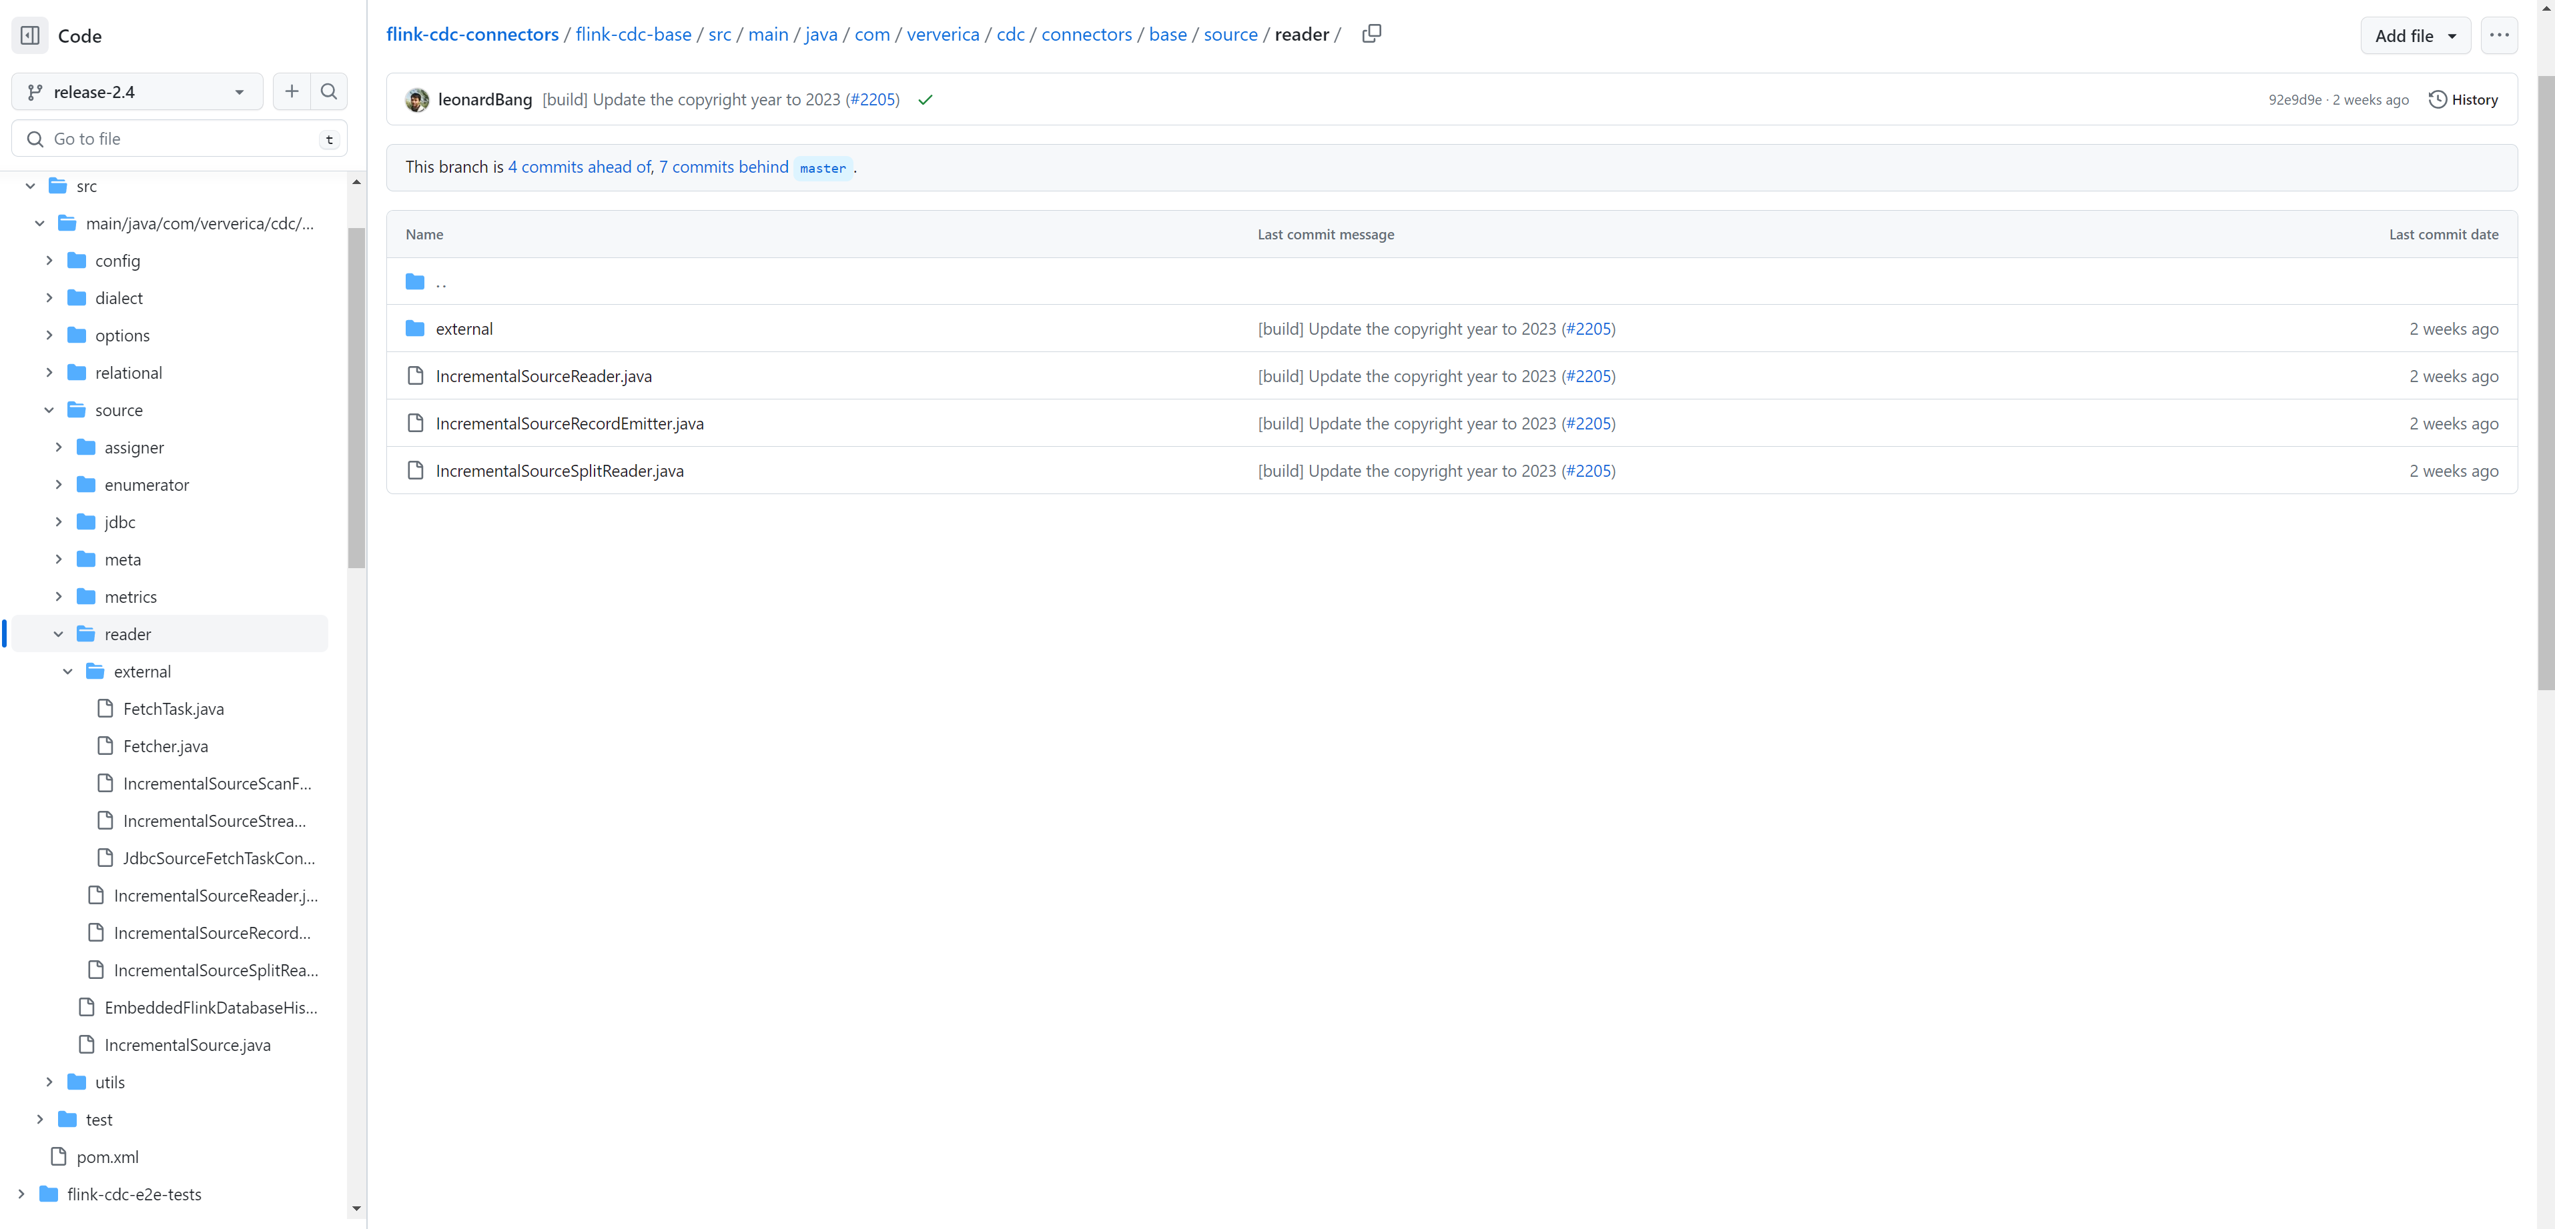
Task: Collapse the reader folder chevron
Action: coord(59,634)
